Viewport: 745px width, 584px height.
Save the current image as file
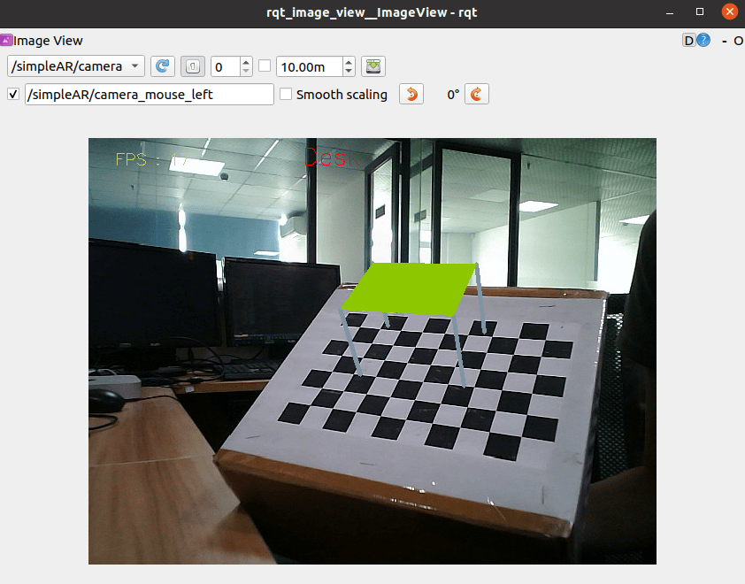[x=373, y=66]
